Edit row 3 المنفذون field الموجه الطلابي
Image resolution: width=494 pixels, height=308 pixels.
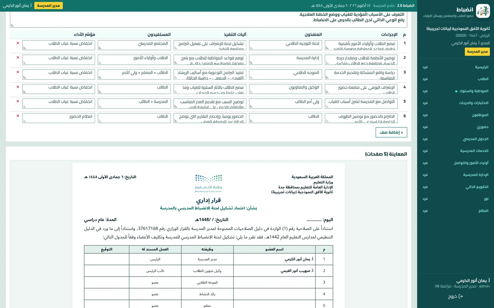click(285, 75)
